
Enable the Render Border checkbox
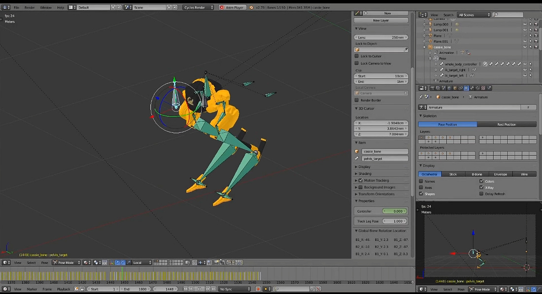pyautogui.click(x=357, y=100)
